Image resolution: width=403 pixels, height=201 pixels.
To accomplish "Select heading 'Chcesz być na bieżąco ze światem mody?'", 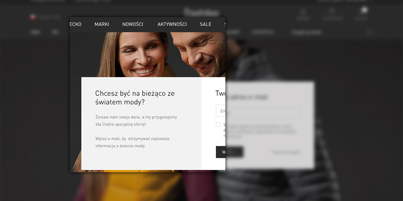I will click(135, 97).
